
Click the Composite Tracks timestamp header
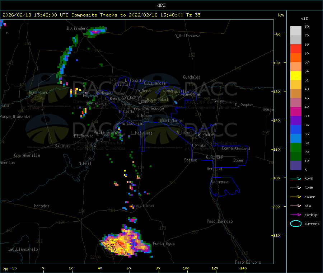(x=102, y=15)
